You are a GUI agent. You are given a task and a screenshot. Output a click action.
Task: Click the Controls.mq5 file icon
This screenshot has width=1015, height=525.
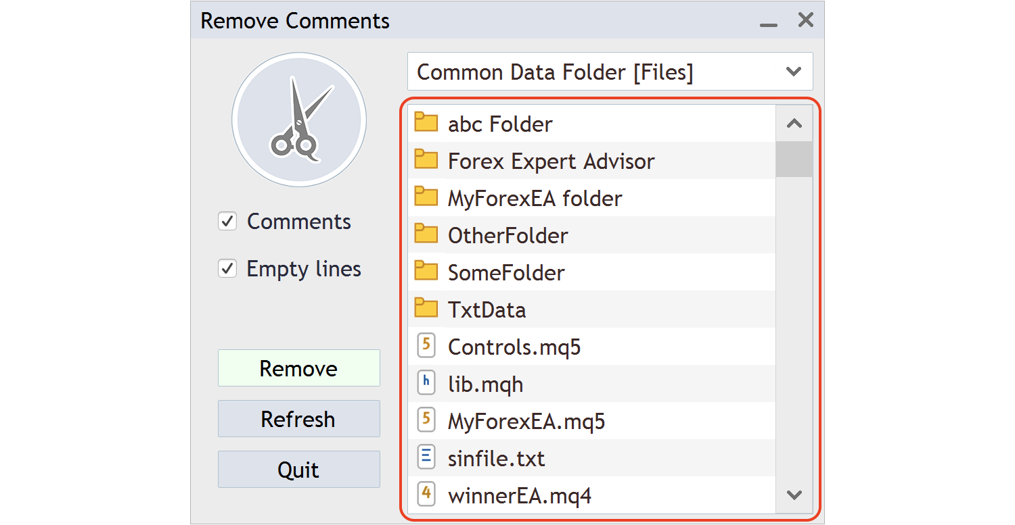(426, 346)
